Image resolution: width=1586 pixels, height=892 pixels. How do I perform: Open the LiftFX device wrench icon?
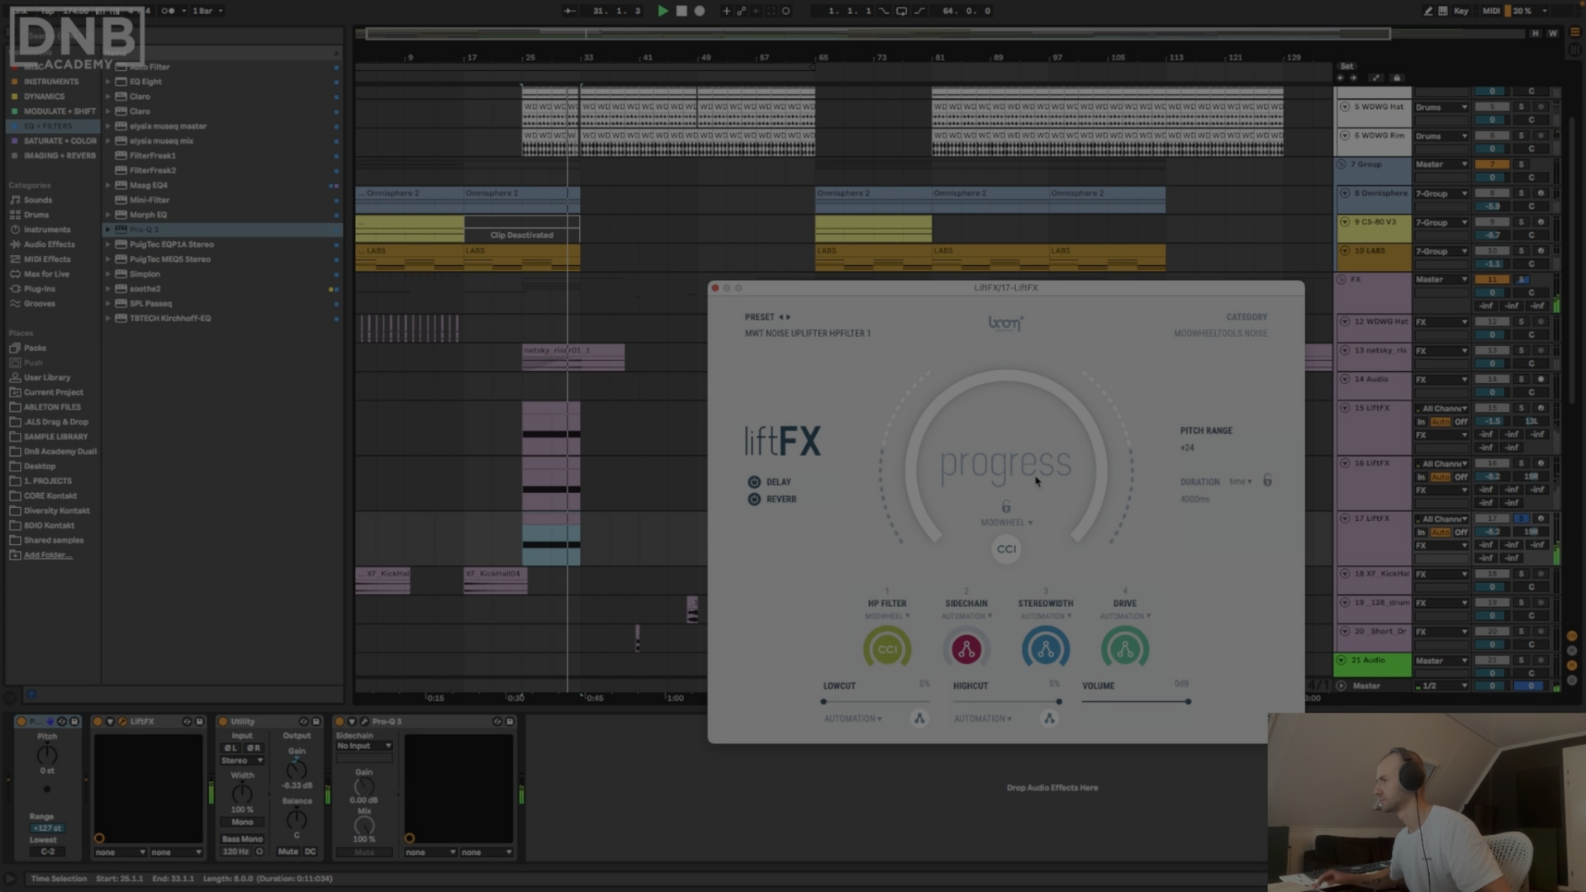coord(123,722)
